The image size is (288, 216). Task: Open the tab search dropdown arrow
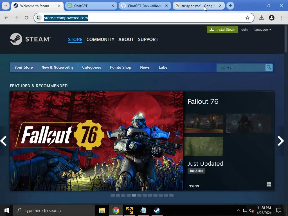coord(6,6)
